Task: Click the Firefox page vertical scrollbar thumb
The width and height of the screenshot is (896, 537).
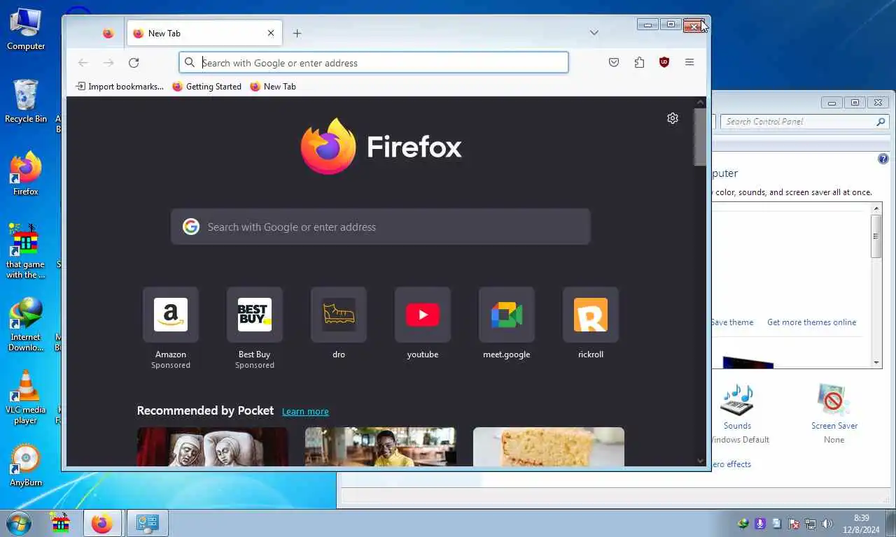Action: [x=700, y=136]
